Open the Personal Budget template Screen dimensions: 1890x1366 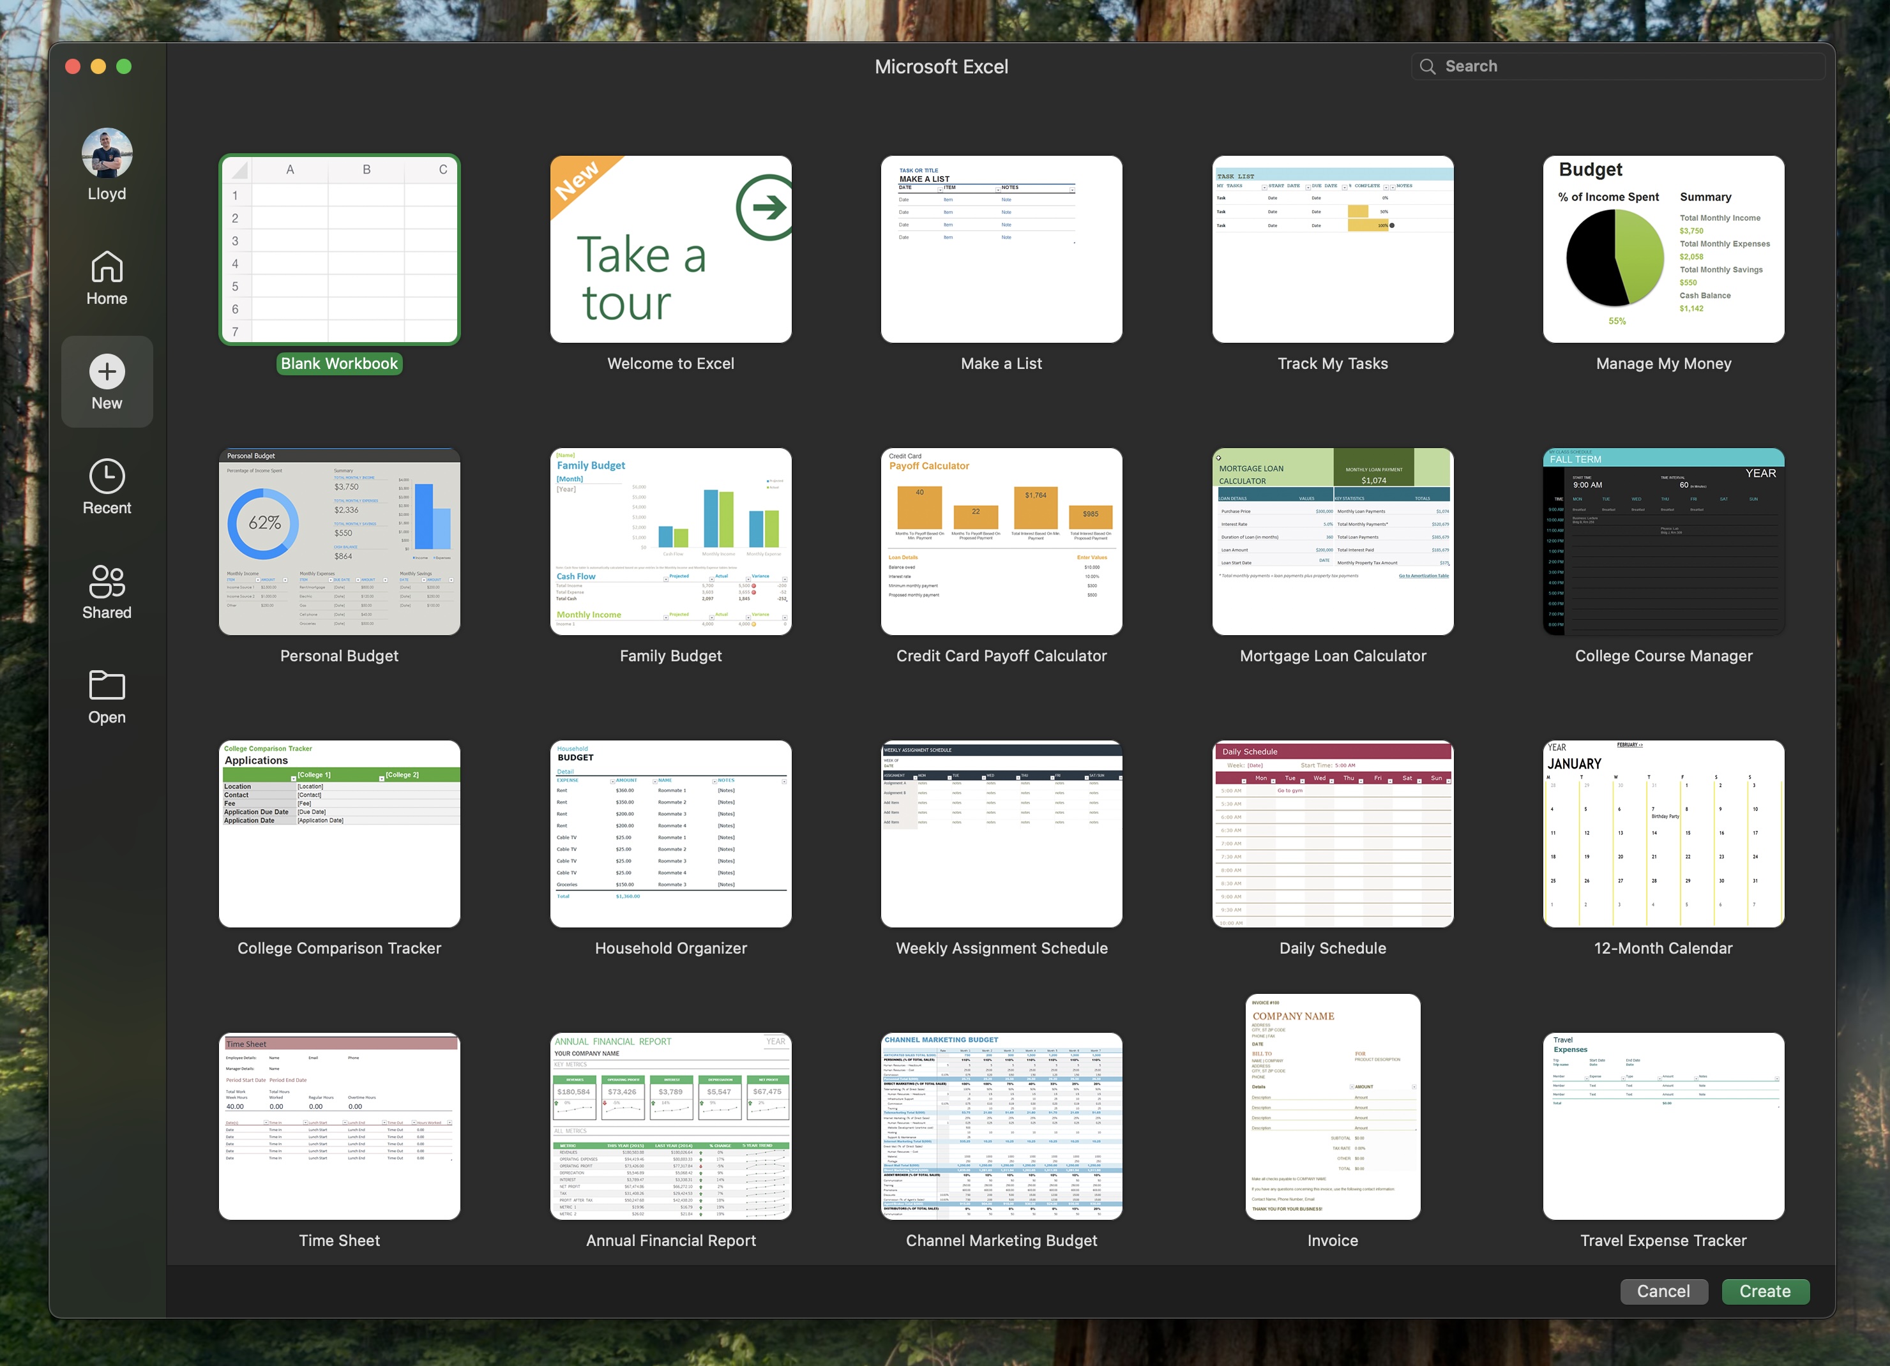tap(338, 541)
